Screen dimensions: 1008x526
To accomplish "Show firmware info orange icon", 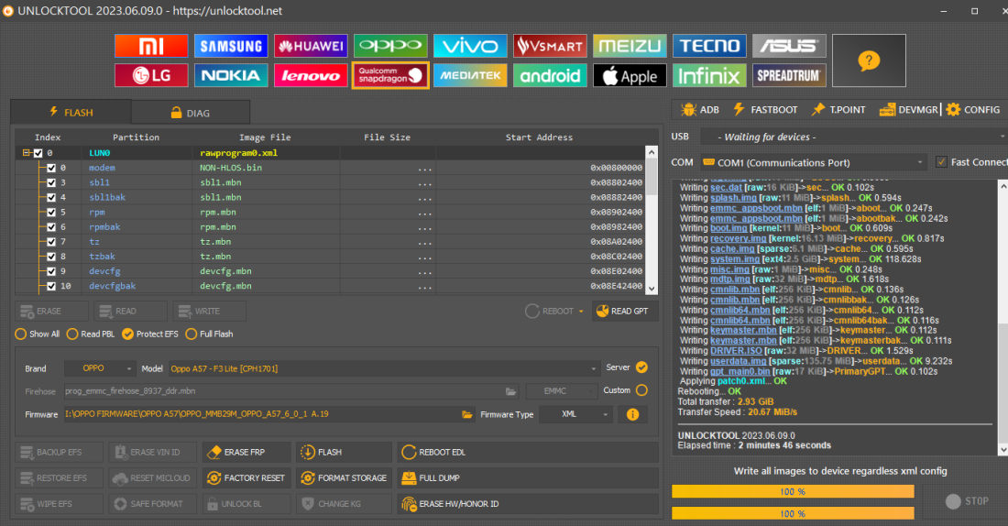I will point(632,414).
